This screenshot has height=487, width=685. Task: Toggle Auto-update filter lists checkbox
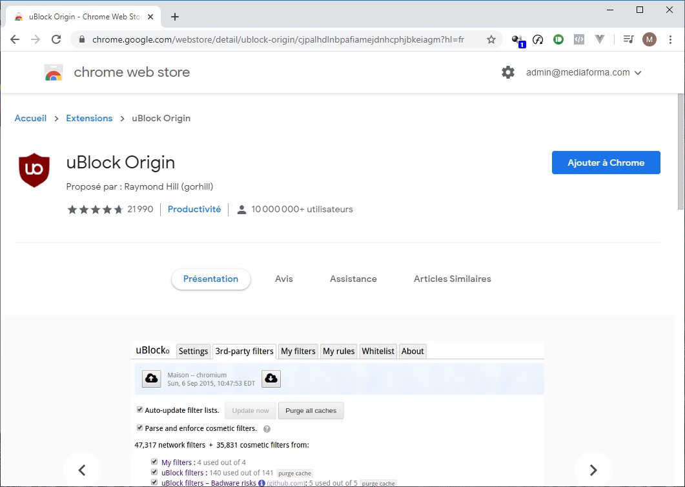pos(139,410)
